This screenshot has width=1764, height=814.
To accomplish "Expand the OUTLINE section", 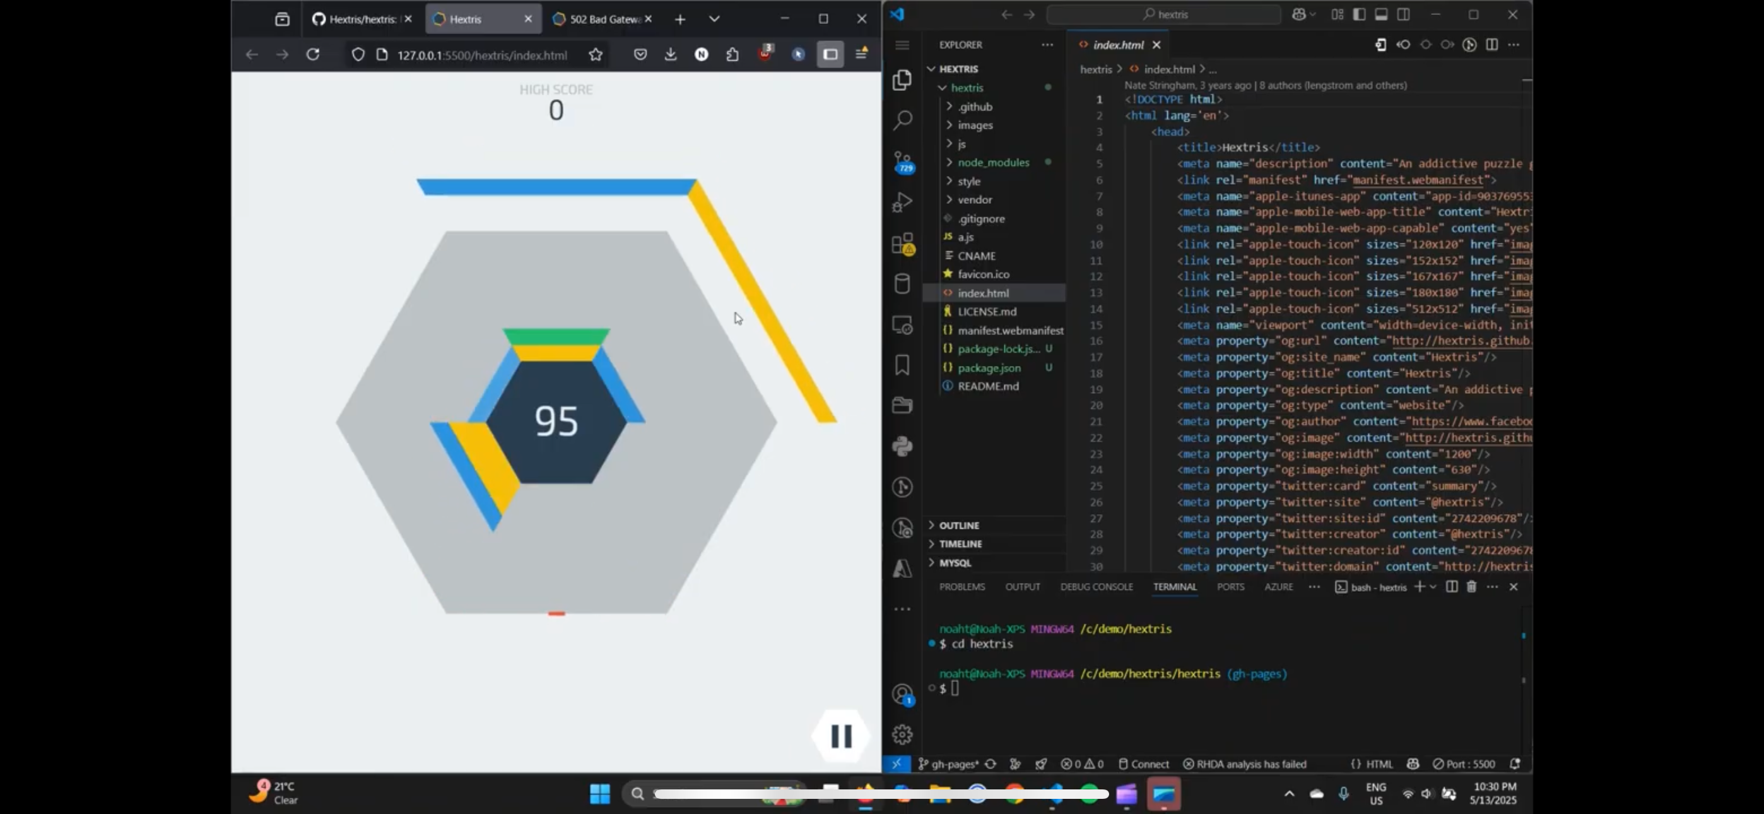I will 959,526.
